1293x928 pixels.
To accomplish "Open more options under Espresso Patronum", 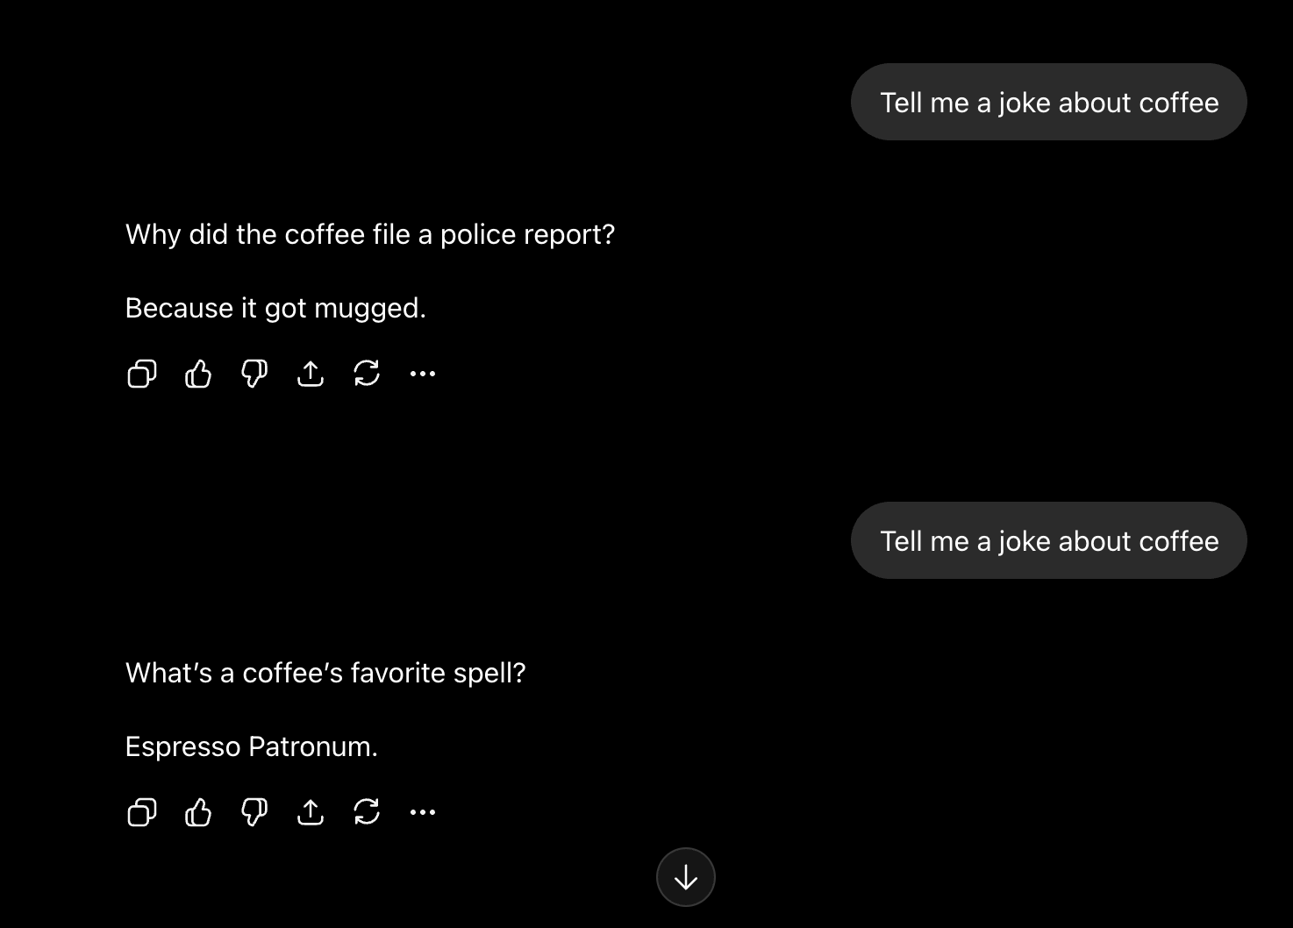I will (x=423, y=813).
